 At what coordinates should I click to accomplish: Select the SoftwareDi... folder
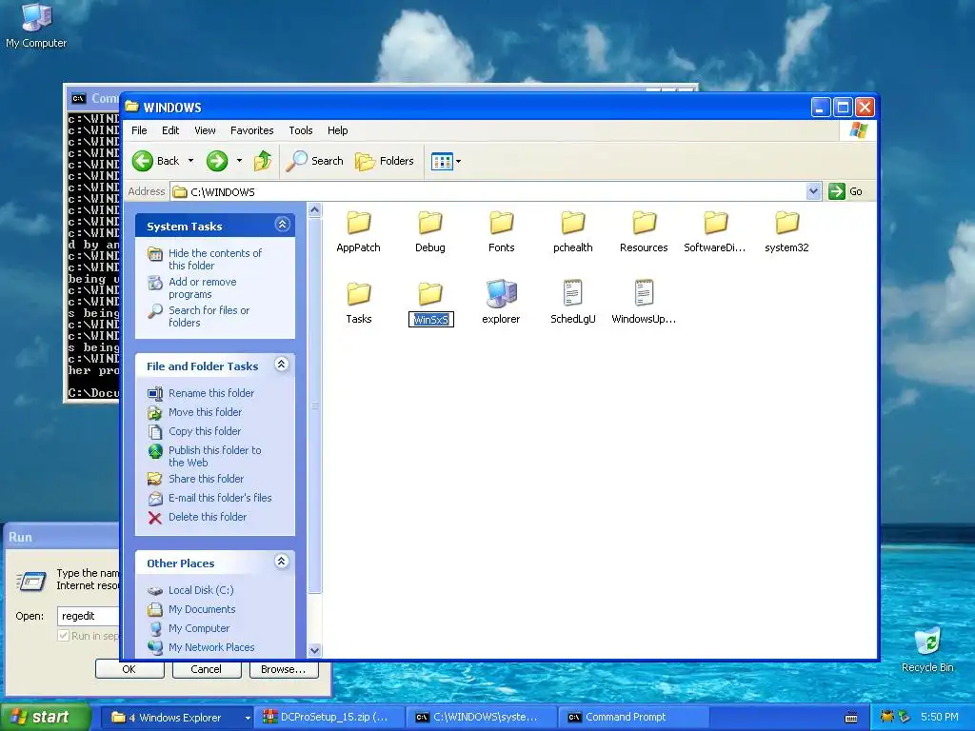(715, 231)
